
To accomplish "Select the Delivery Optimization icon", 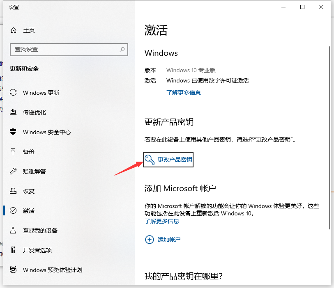I will (13, 112).
